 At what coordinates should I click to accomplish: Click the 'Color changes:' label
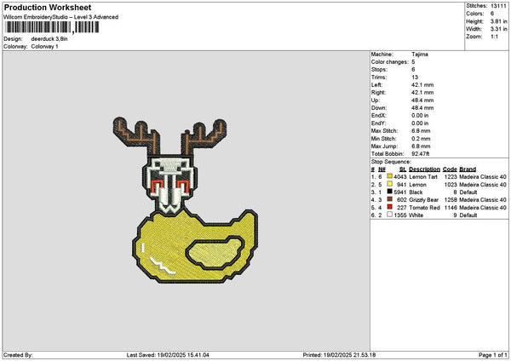click(390, 62)
